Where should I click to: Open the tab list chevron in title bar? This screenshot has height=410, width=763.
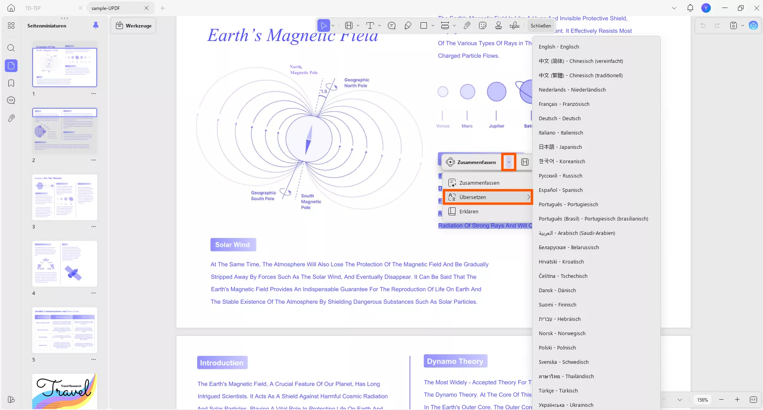674,8
